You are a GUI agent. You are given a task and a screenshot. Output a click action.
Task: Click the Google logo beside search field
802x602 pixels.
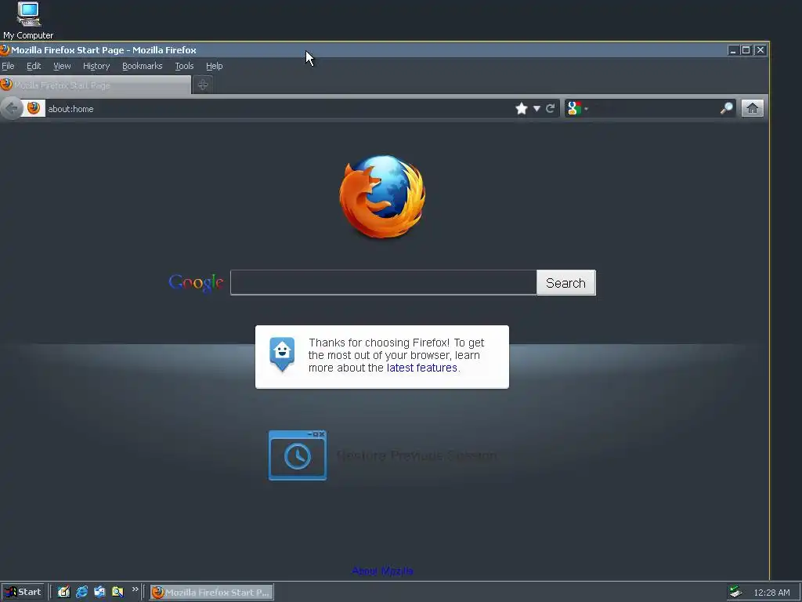click(x=196, y=282)
